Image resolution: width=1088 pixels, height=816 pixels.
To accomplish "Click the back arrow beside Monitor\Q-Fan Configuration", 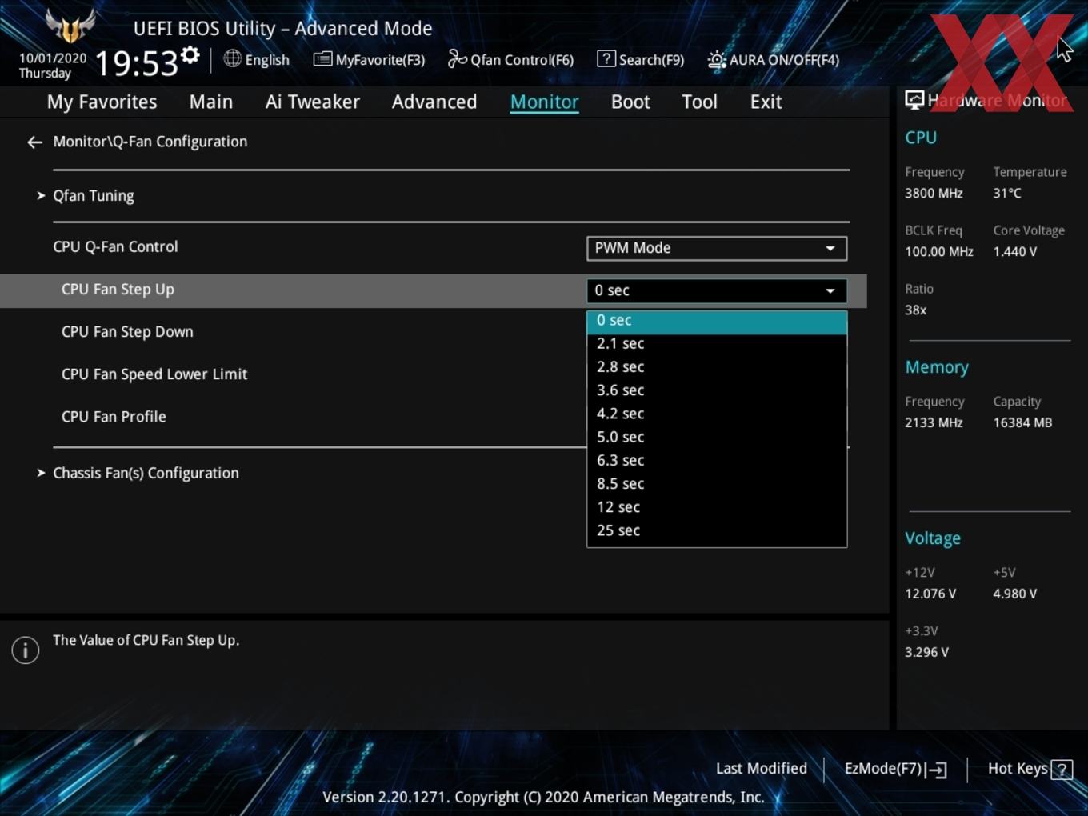I will 34,142.
